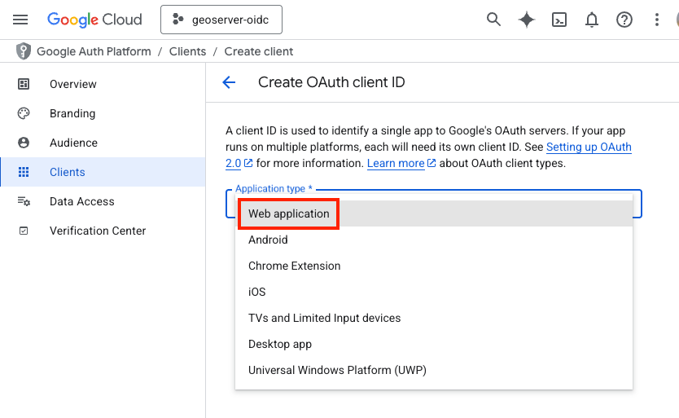Viewport: 679px width, 418px height.
Task: Activate Cloud Shell terminal icon
Action: [559, 20]
